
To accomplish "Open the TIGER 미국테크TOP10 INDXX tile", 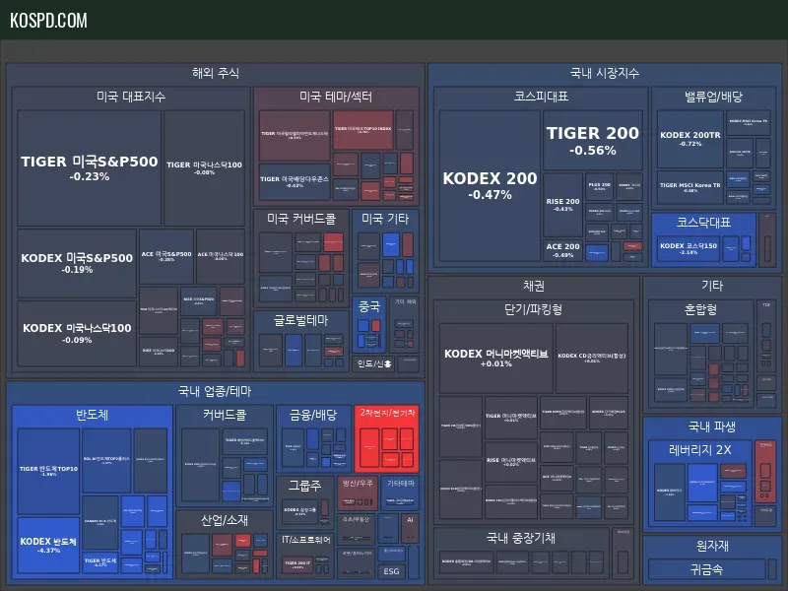I will tap(362, 130).
